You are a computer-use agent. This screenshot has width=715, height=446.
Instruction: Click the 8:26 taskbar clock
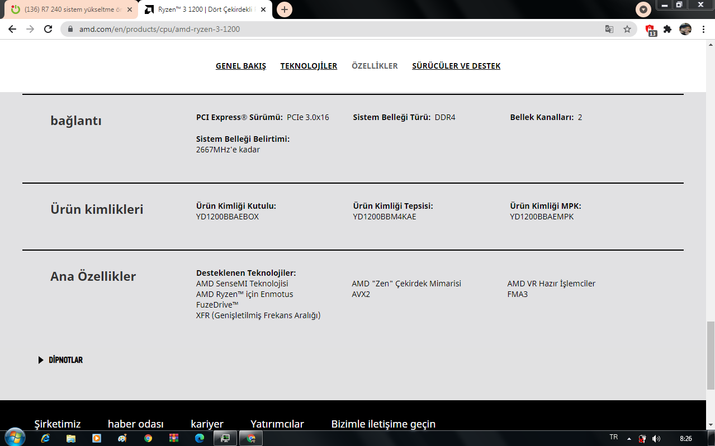pos(686,438)
